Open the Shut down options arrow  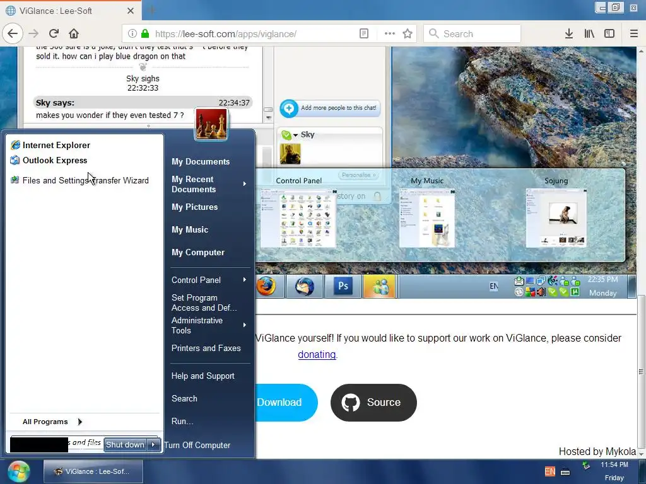click(x=154, y=444)
